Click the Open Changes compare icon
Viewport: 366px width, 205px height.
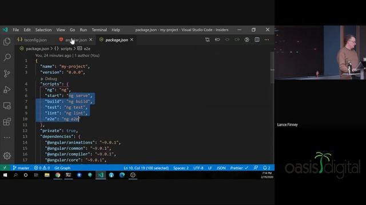207,40
